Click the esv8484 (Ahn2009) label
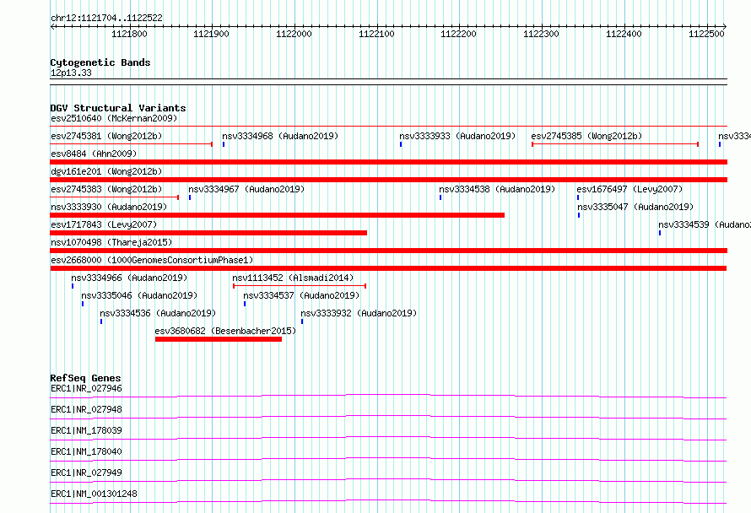751x513 pixels. [x=94, y=154]
